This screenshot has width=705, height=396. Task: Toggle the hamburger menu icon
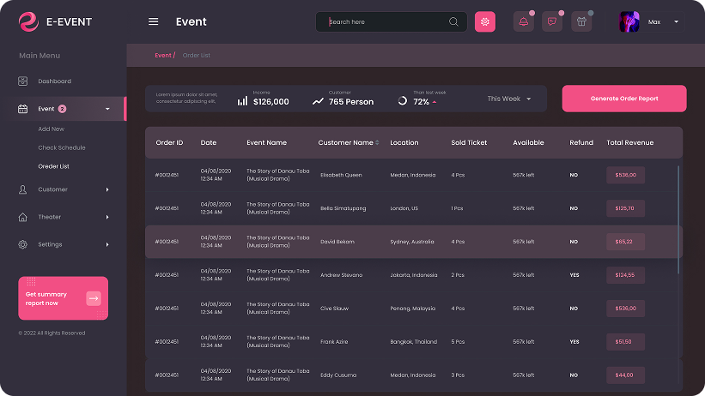(154, 21)
